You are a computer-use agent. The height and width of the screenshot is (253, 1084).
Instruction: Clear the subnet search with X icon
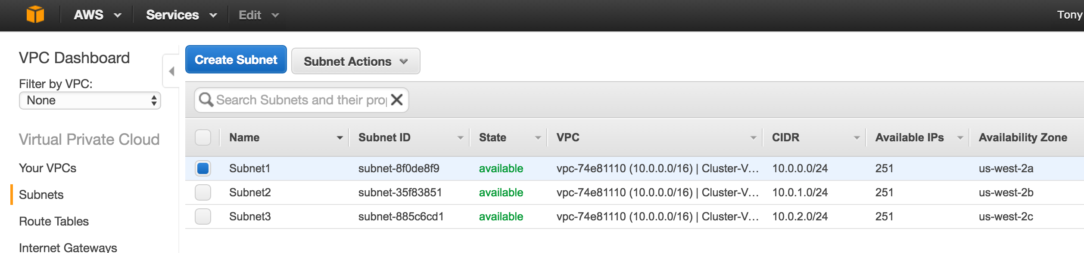coord(397,100)
